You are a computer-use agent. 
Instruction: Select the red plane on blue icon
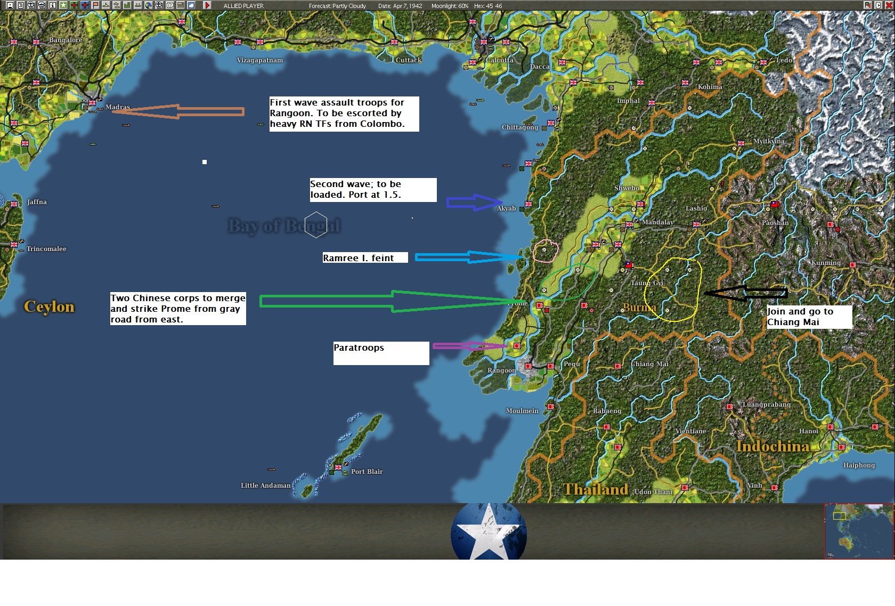click(x=84, y=5)
